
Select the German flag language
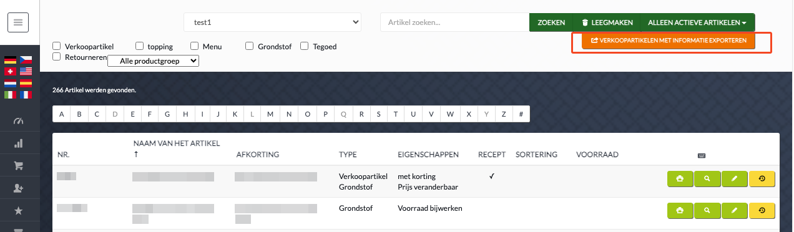10,60
